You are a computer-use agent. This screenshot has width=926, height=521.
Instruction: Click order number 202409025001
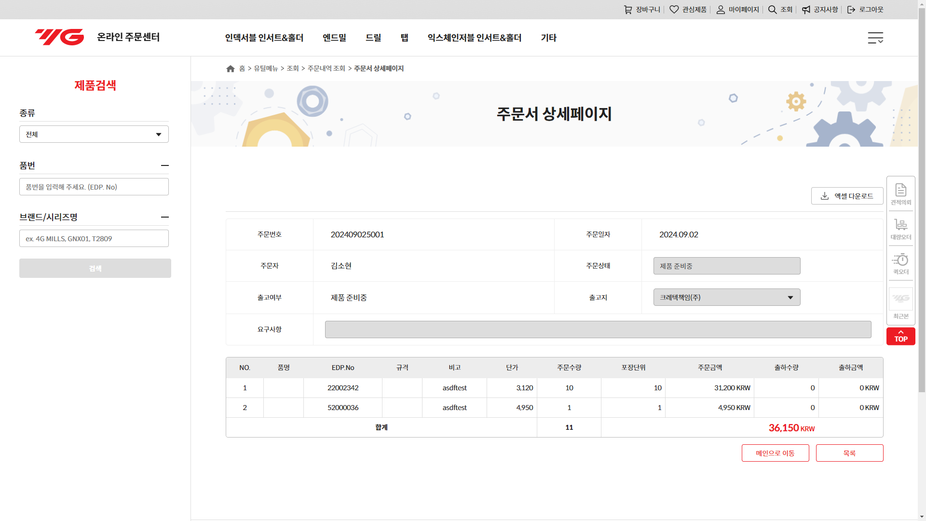click(357, 234)
